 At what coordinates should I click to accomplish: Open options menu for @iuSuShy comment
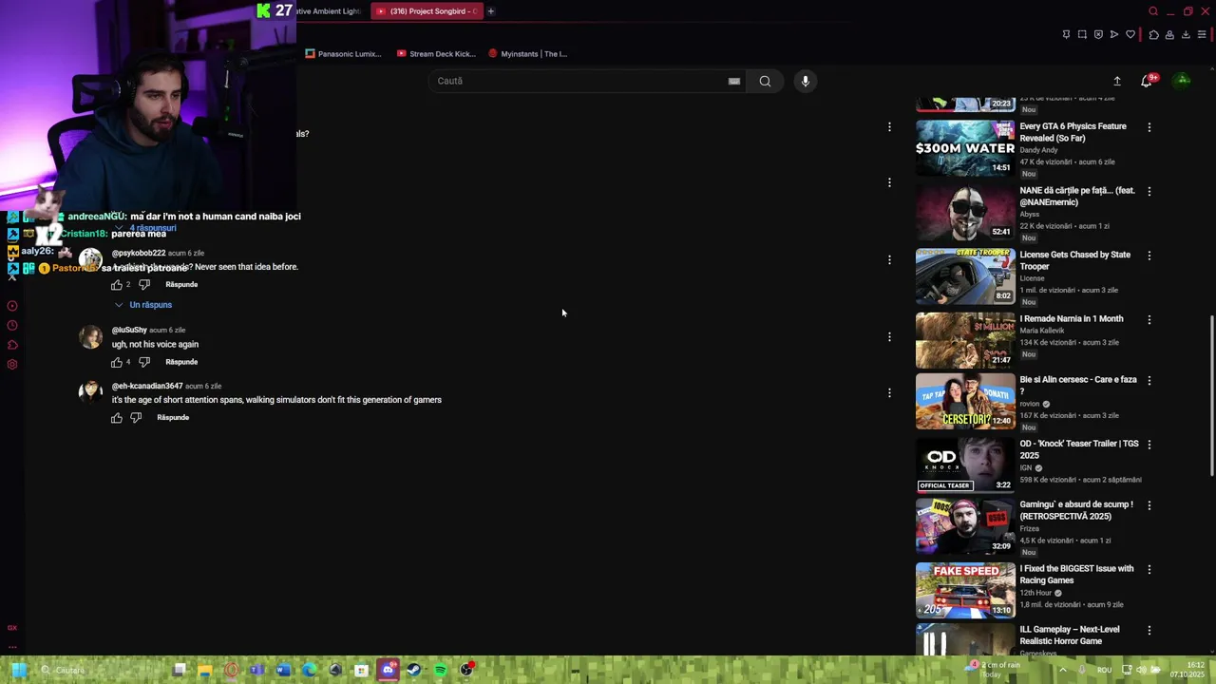pyautogui.click(x=889, y=336)
